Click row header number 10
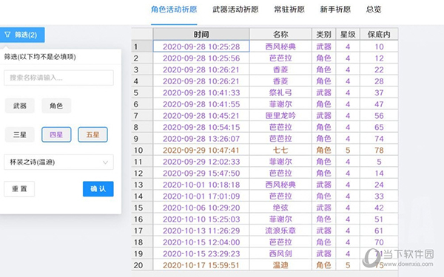Image resolution: width=444 pixels, height=277 pixels. click(142, 150)
